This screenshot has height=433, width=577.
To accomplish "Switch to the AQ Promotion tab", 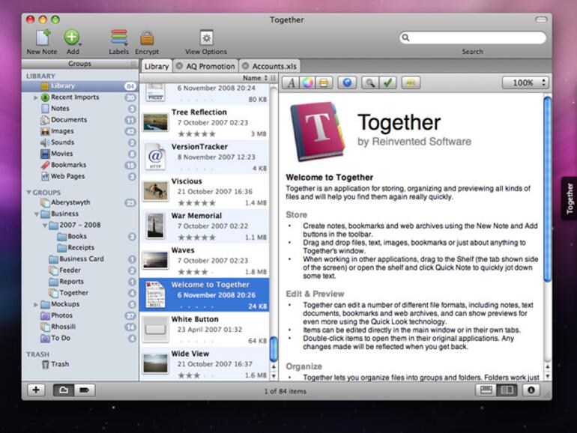I will click(205, 66).
